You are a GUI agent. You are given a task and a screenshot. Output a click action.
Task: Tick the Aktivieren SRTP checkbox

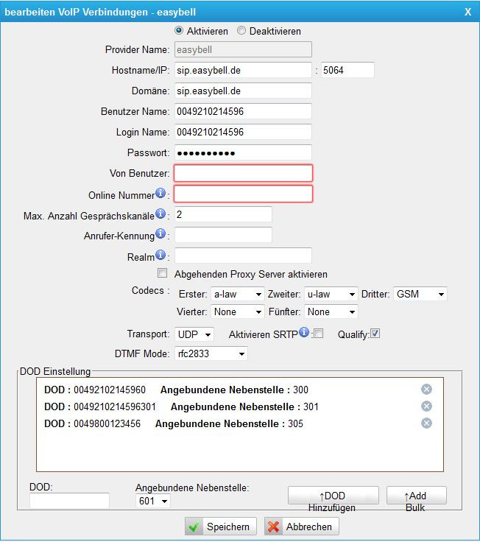pos(318,334)
